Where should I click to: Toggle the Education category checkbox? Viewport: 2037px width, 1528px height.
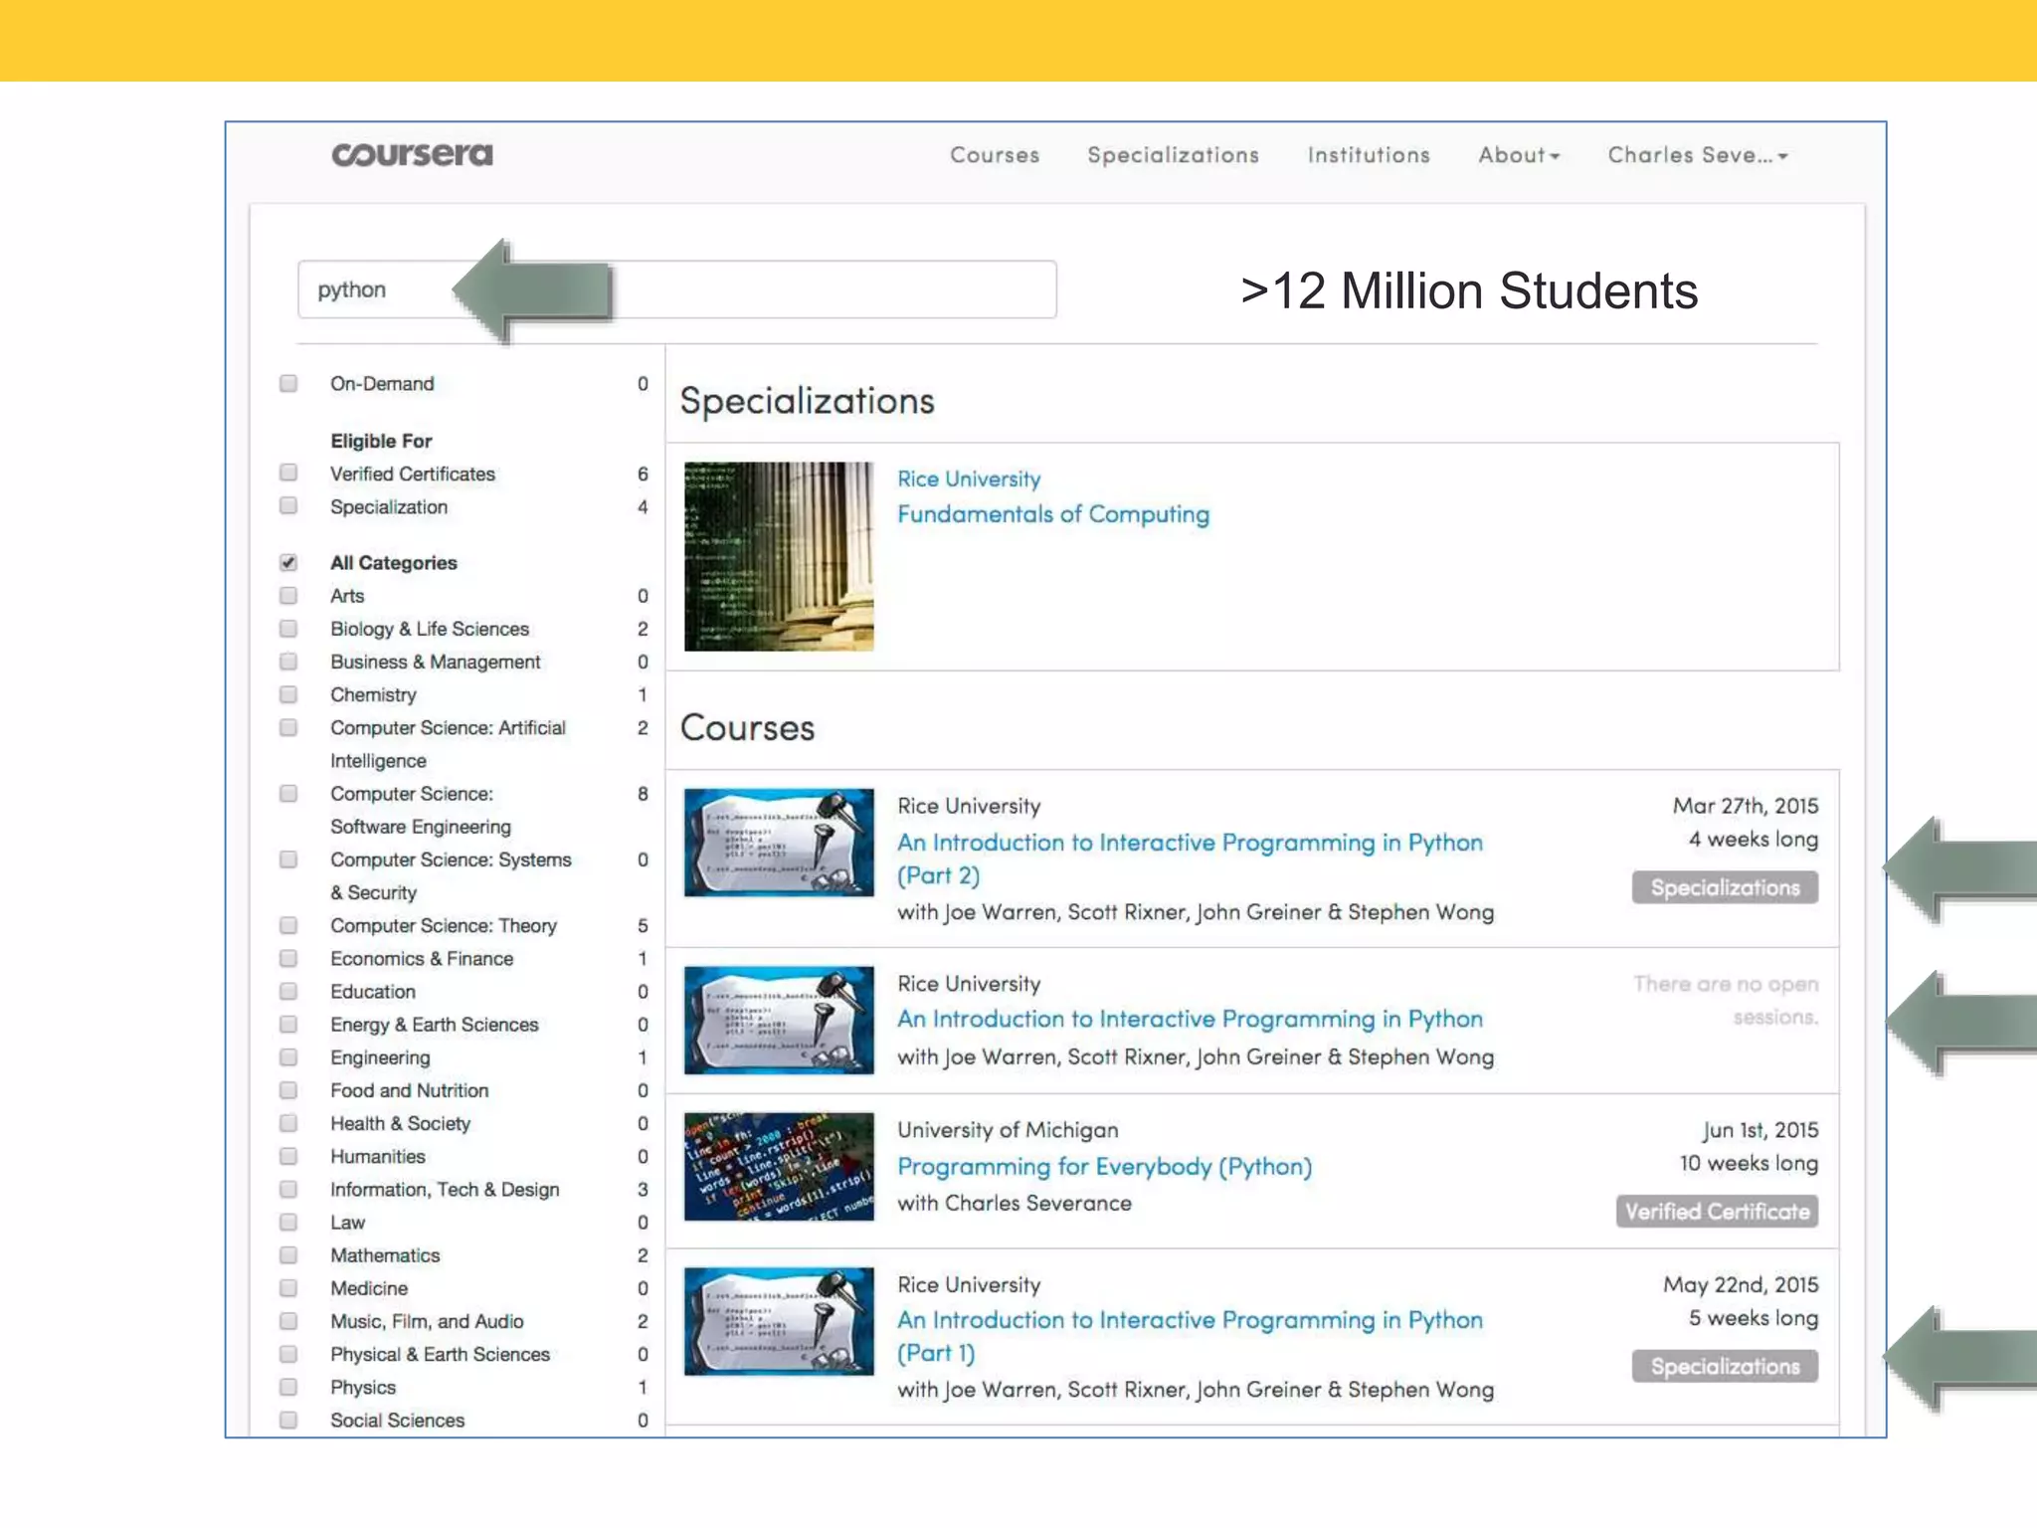[x=288, y=991]
